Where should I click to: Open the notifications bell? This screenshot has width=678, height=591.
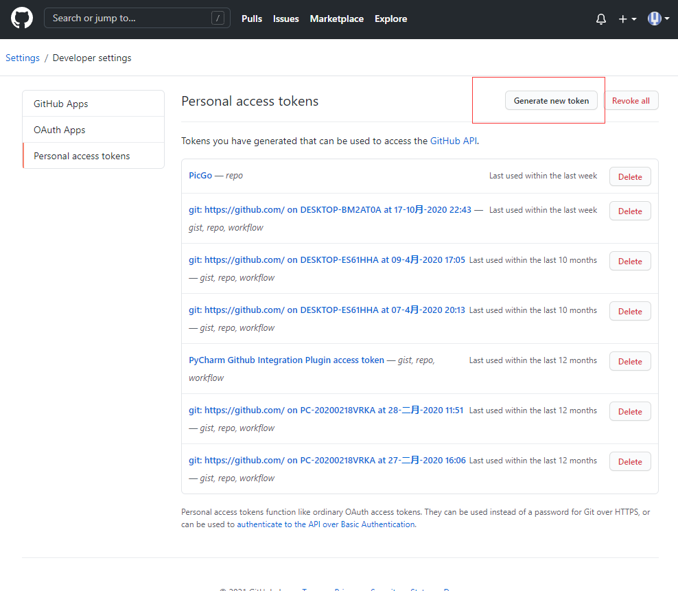(600, 19)
